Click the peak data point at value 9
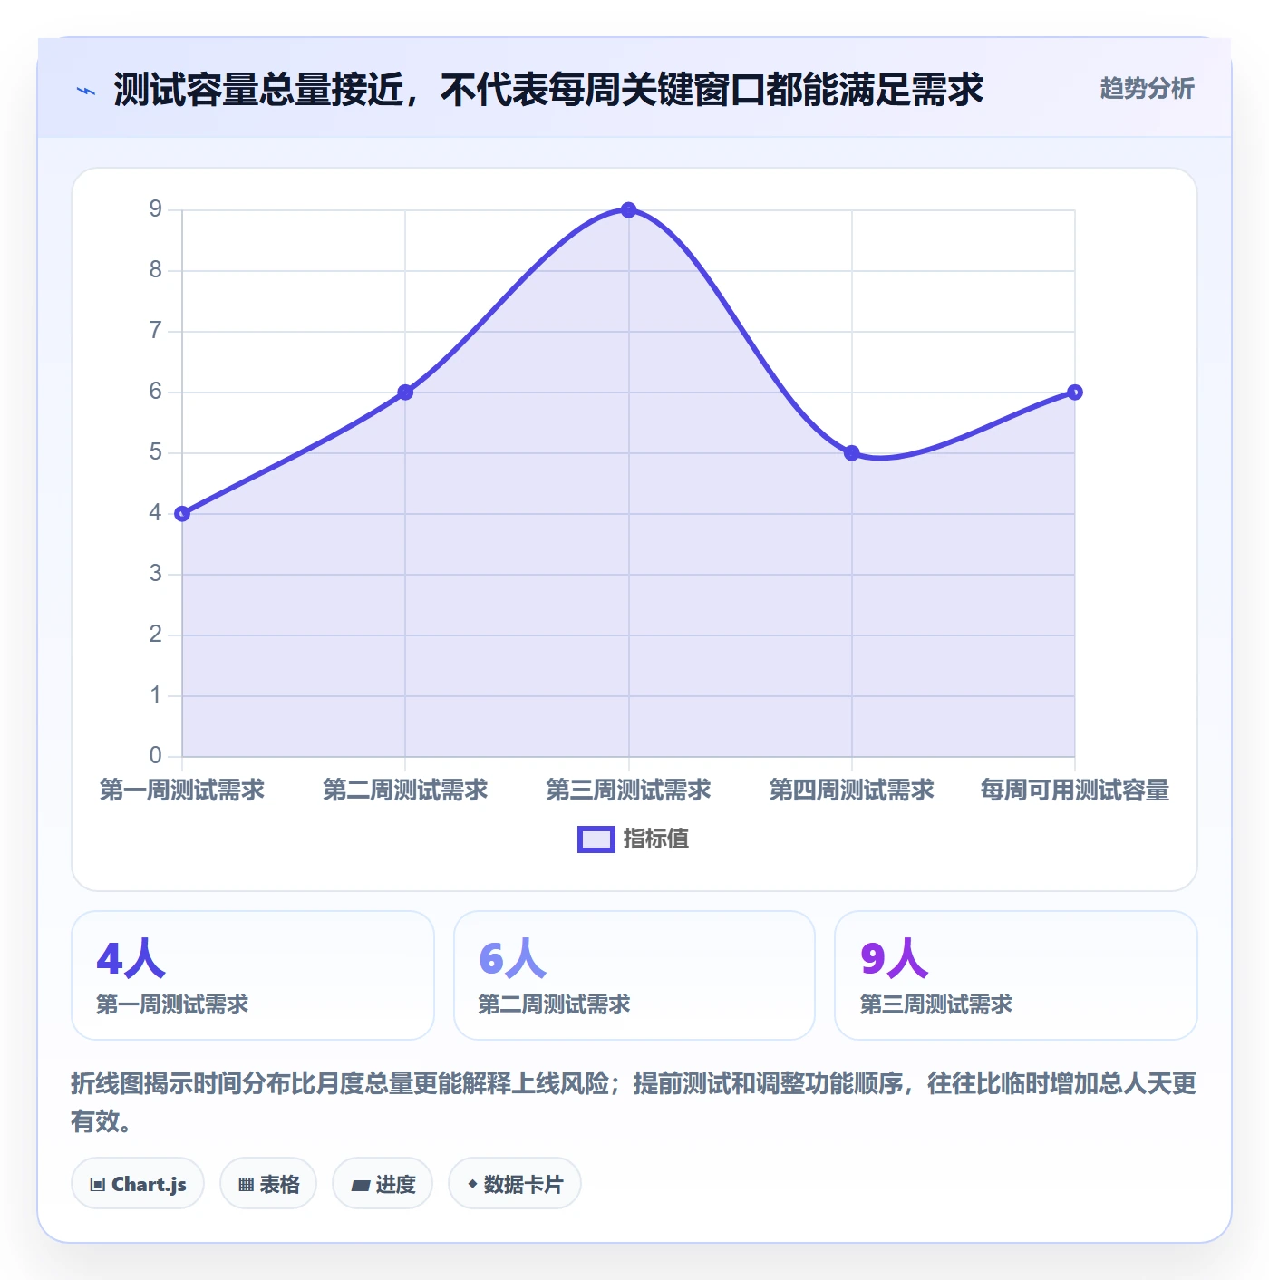Screen dimensions: 1269x1280 [628, 210]
